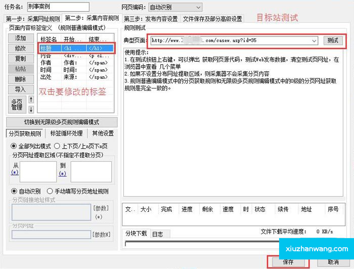This screenshot has height=269, width=354.
Task: Choose the 手动填写分页地址规则 radio button
Action: tap(50, 191)
